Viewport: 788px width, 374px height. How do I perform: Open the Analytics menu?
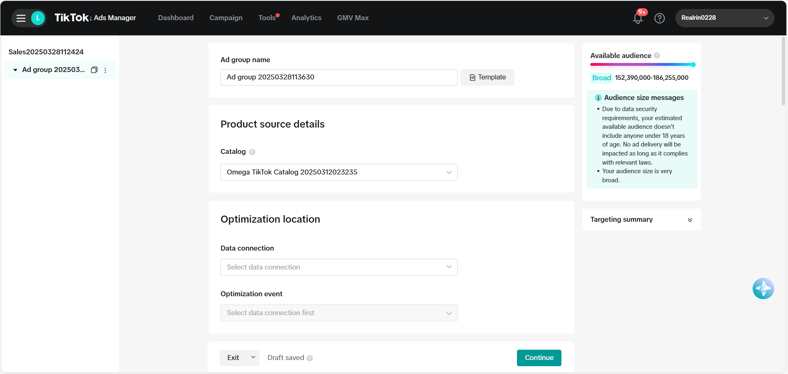[306, 18]
